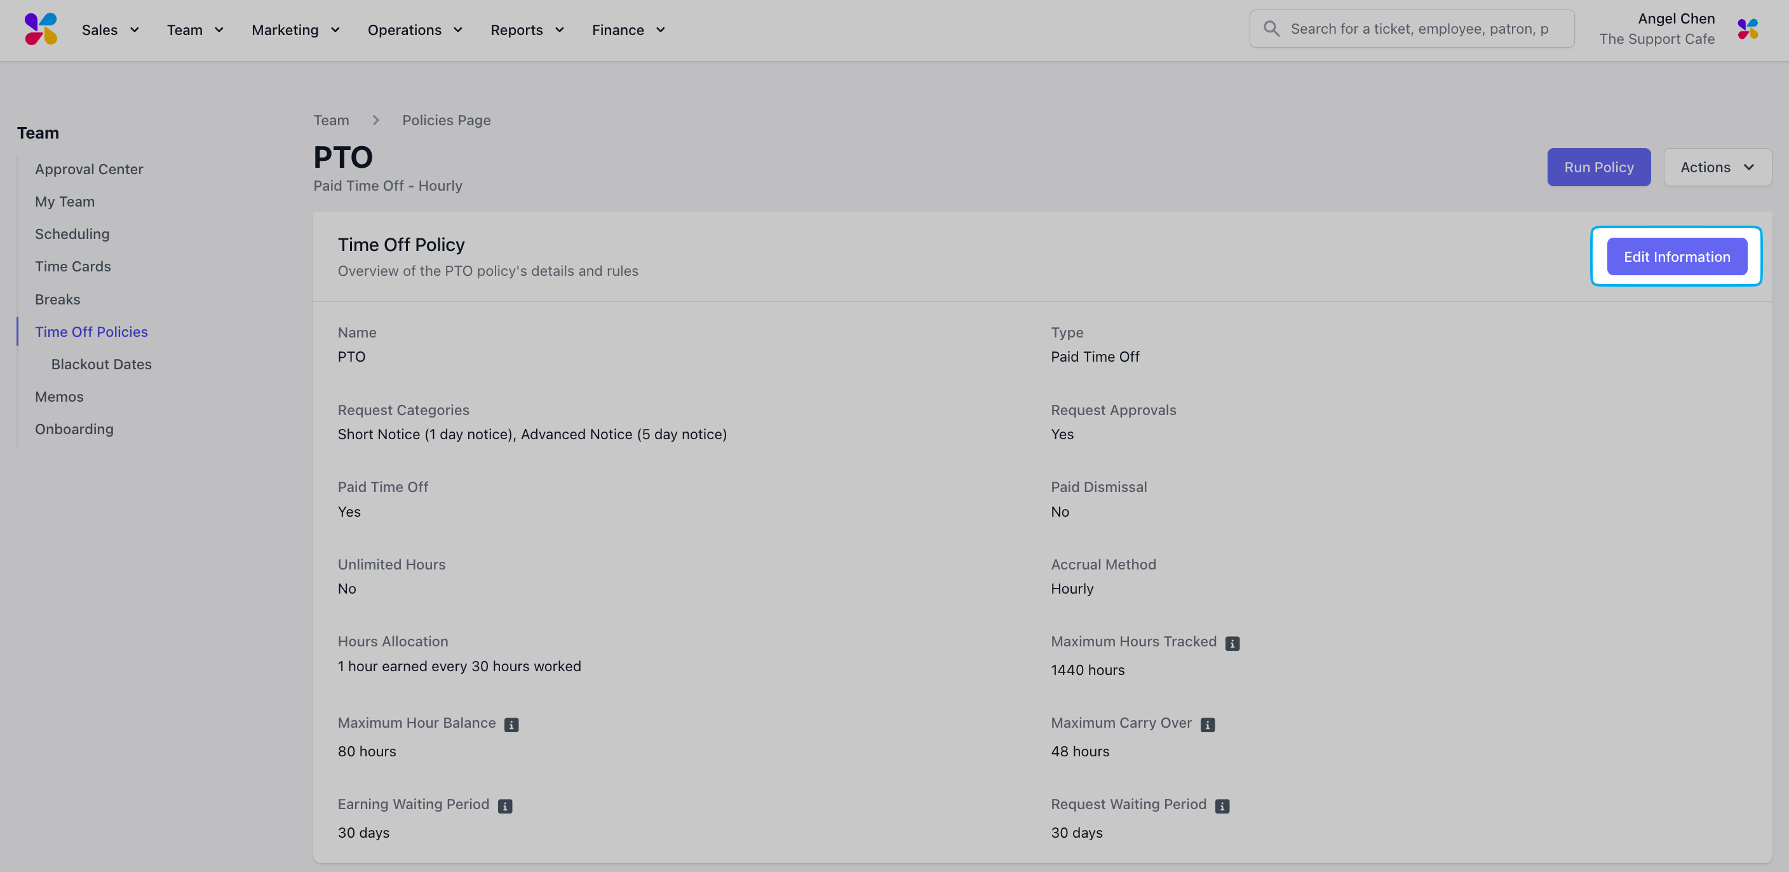The width and height of the screenshot is (1789, 872).
Task: Click the colorful pinwheel app logo
Action: [40, 29]
